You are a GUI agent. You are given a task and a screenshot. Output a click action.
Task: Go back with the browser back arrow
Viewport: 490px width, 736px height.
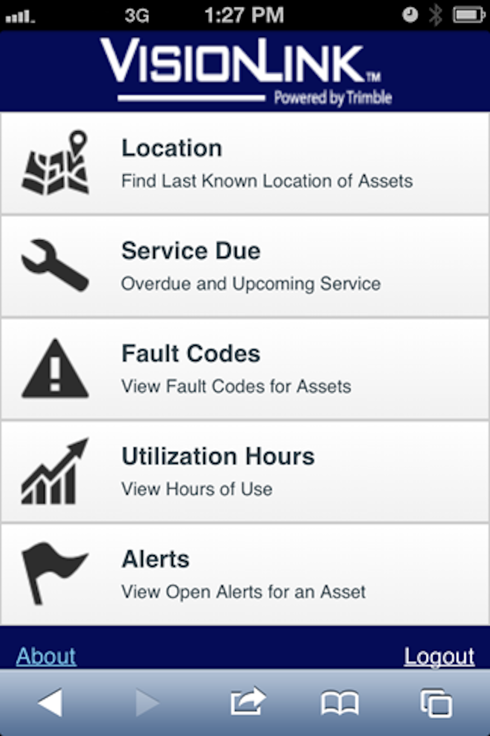pos(50,702)
